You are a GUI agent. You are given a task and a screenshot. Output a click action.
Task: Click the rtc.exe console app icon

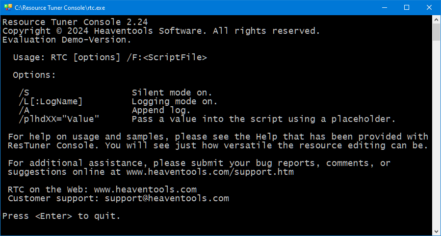pos(8,7)
